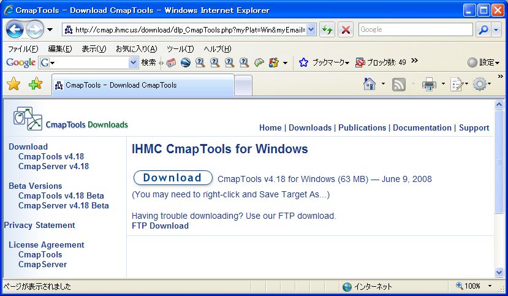Open the address bar URL history dropdown
Image resolution: width=508 pixels, height=296 pixels.
click(x=311, y=30)
